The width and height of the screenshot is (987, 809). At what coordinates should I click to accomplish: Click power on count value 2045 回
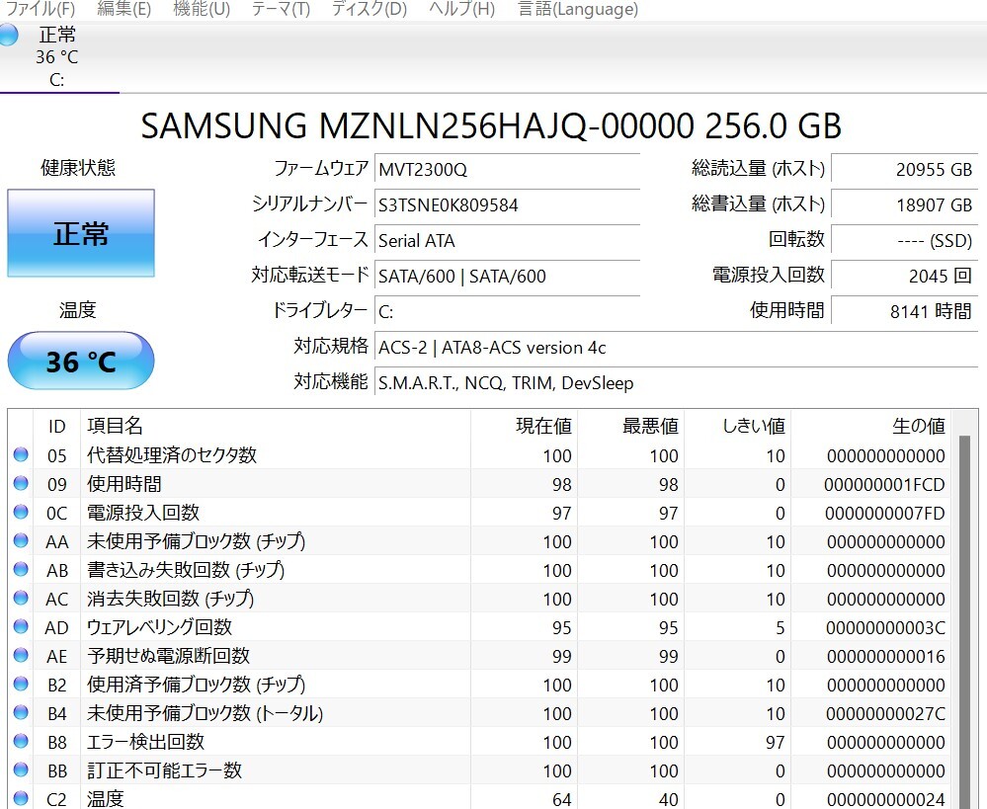click(904, 276)
